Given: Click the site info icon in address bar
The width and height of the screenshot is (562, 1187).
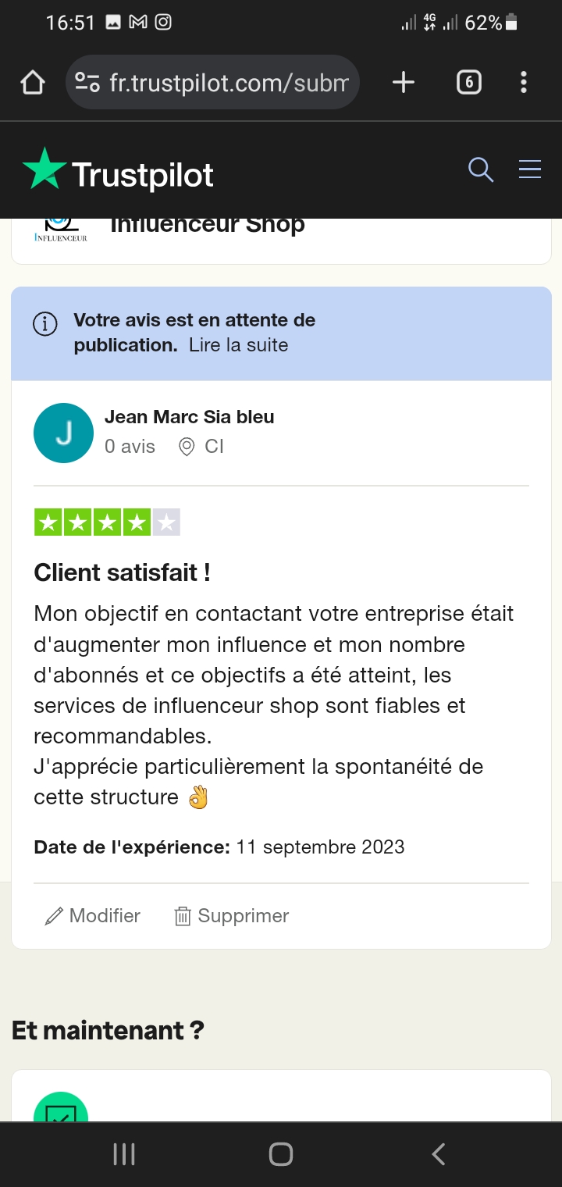Looking at the screenshot, I should 87,82.
